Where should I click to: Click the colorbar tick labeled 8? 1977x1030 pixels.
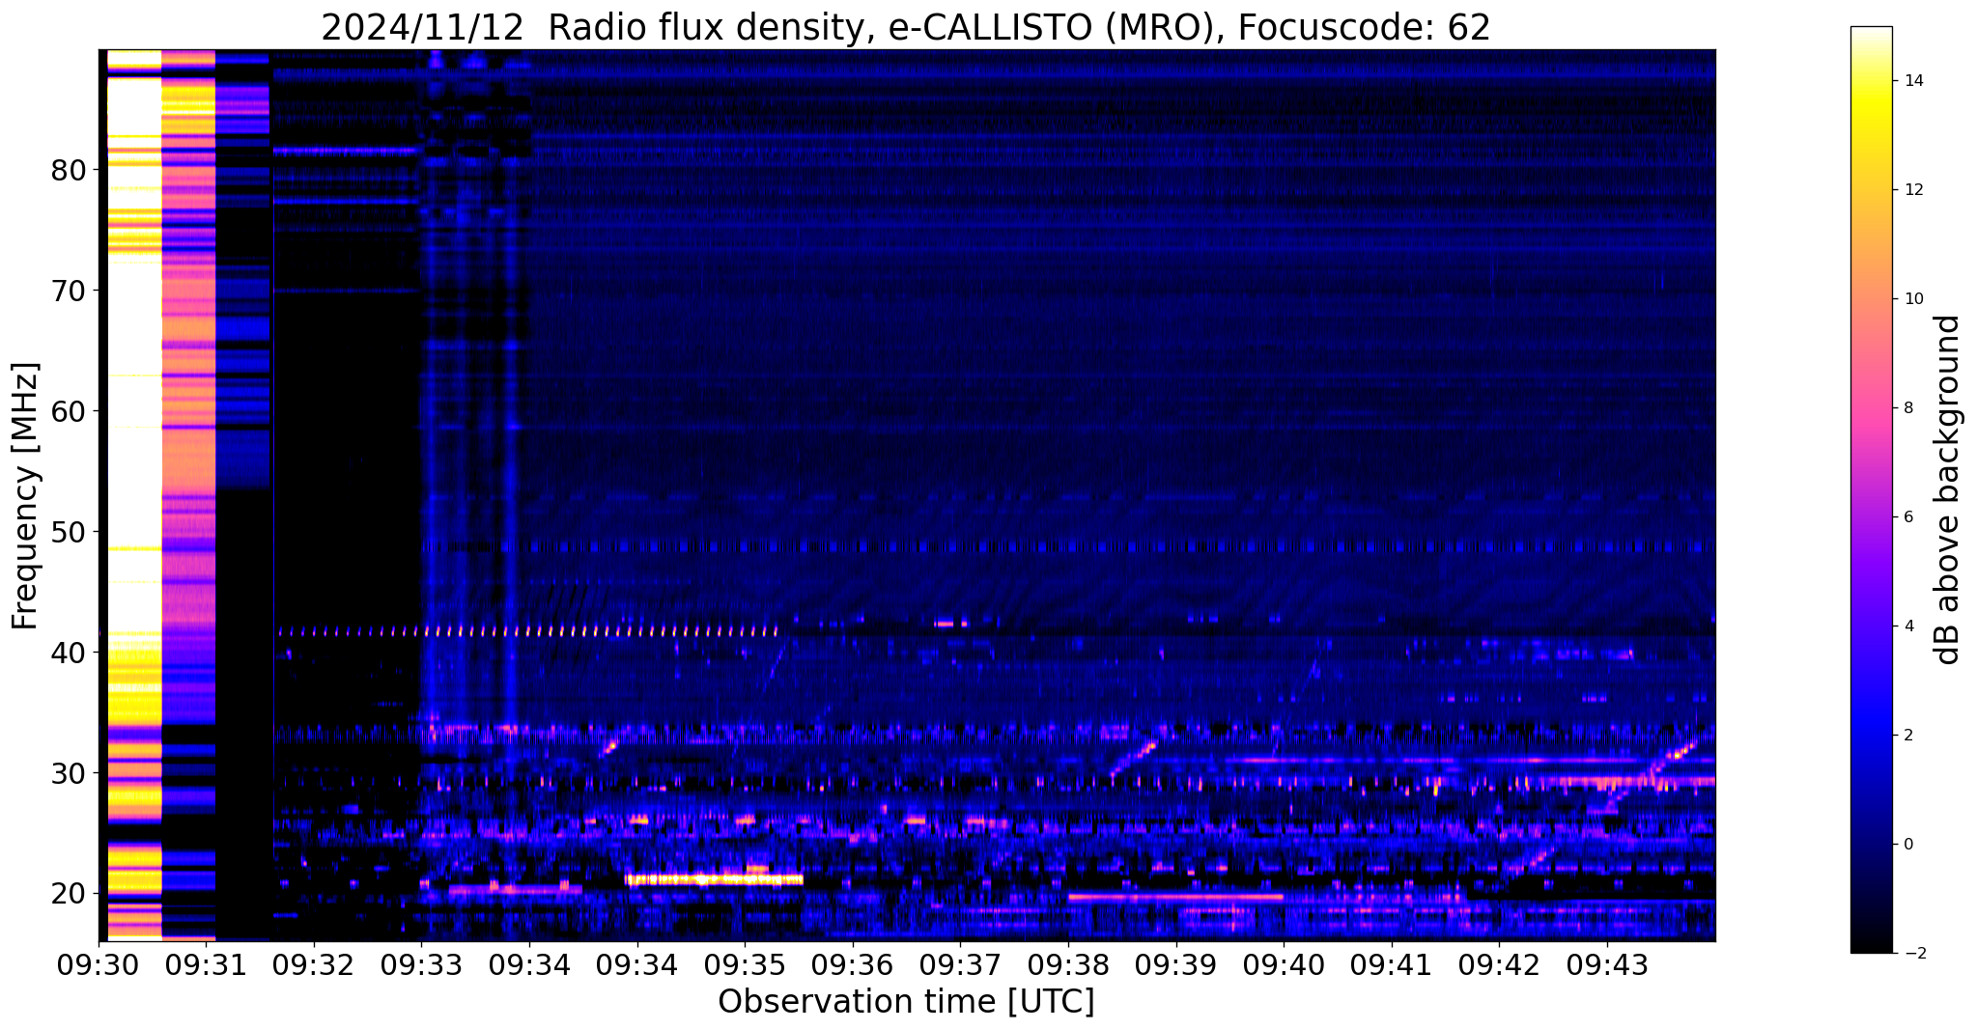[1906, 408]
